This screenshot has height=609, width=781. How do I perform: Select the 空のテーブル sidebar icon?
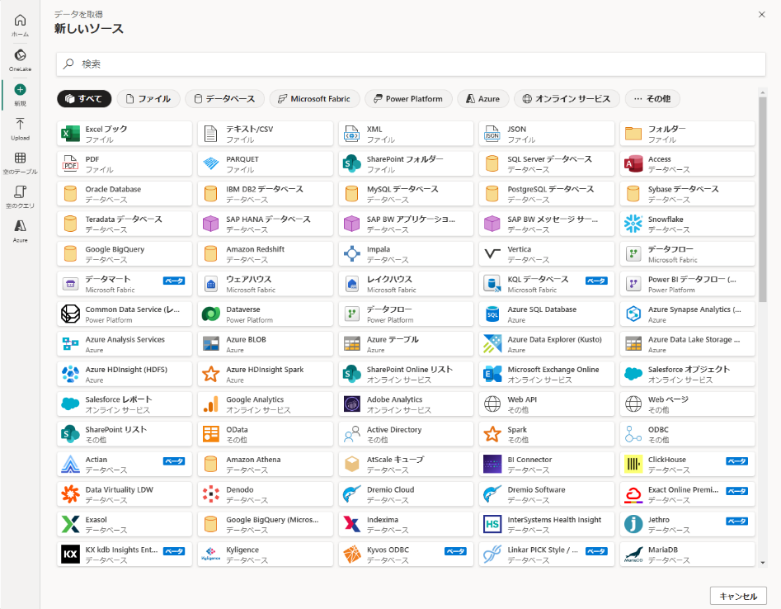coord(20,158)
